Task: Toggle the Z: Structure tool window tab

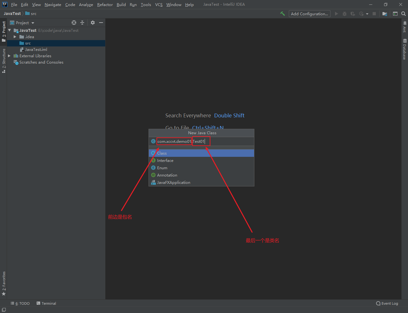Action: click(x=4, y=61)
